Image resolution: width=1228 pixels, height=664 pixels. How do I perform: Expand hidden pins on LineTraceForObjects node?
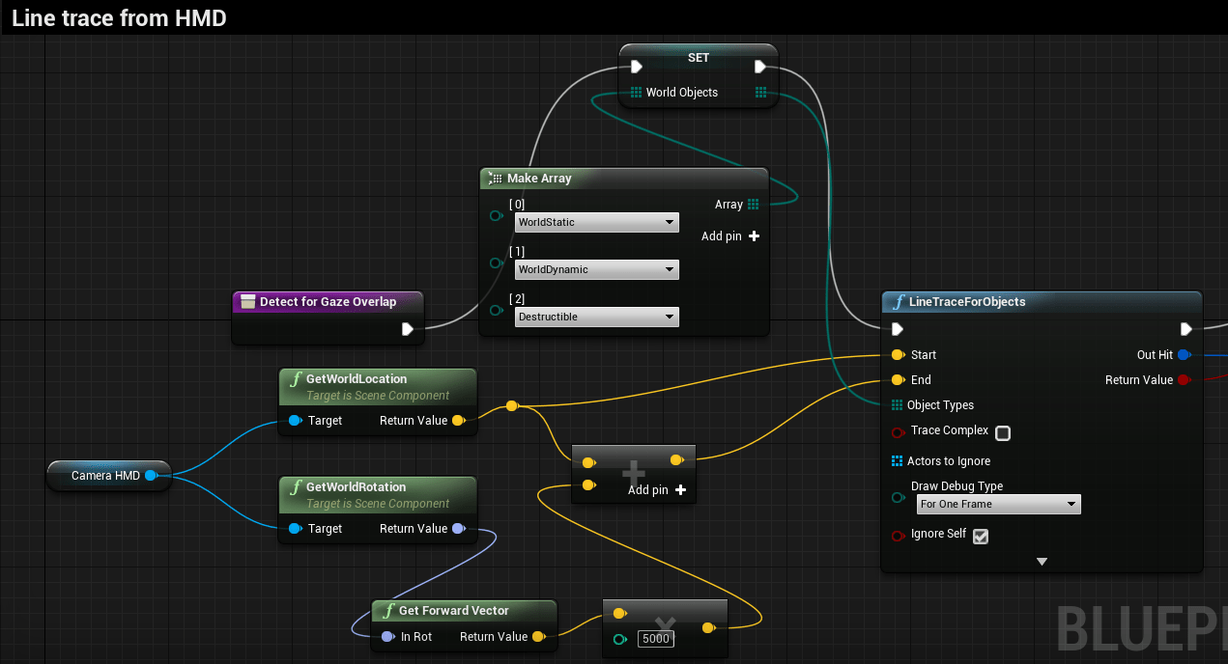click(x=1042, y=561)
